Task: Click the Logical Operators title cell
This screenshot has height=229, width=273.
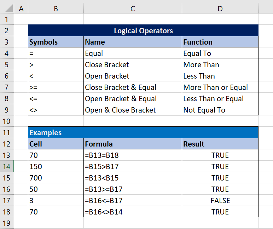Action: tap(143, 31)
